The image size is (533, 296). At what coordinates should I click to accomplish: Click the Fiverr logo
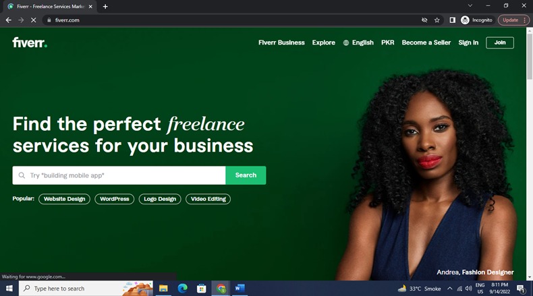coord(30,42)
